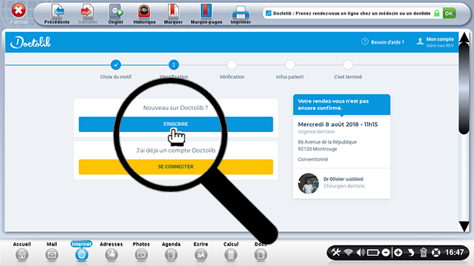474x266 pixels.
Task: Click the Wi-Fi icon in the tray
Action: pos(349,252)
